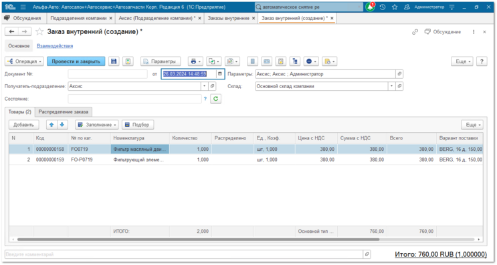Show the history clock icon
497x265 pixels.
(383, 7)
